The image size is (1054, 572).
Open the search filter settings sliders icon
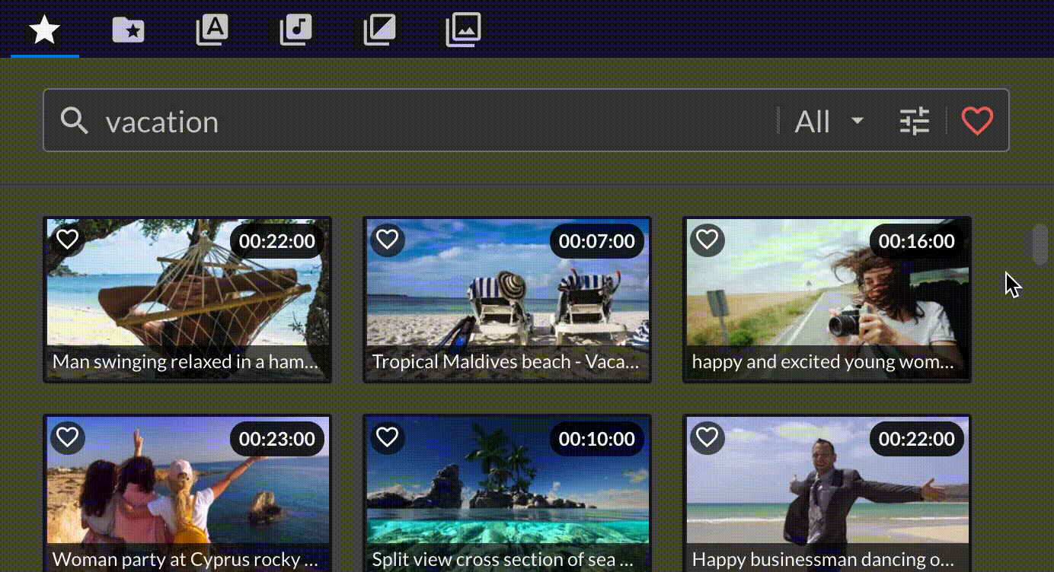914,121
